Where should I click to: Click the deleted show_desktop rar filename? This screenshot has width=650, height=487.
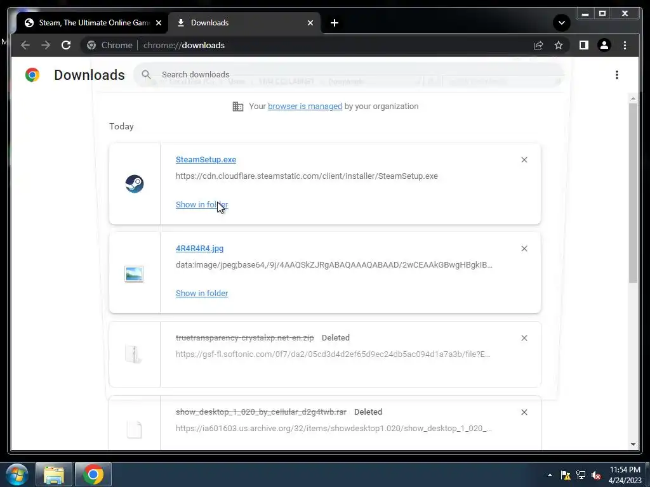[261, 412]
